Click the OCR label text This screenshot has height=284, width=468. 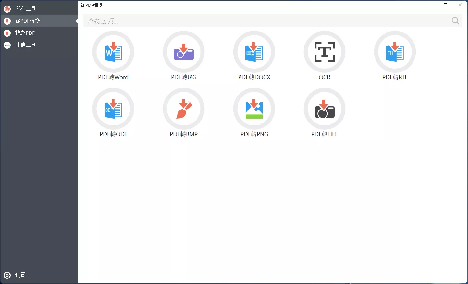click(x=325, y=77)
